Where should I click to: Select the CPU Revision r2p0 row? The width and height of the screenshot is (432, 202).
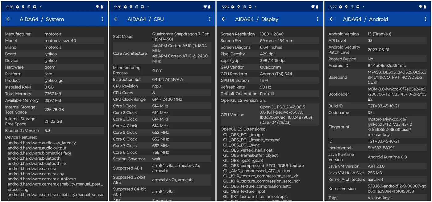pyautogui.click(x=162, y=86)
